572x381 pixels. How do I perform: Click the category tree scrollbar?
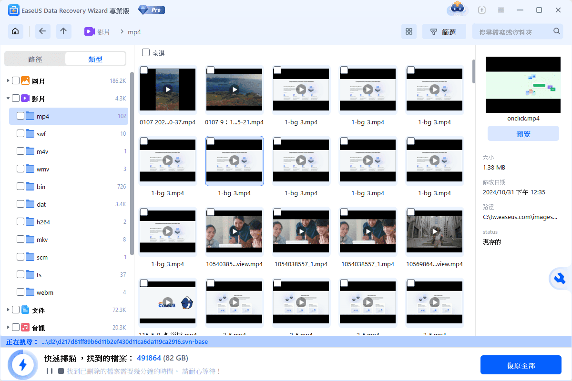pos(132,164)
